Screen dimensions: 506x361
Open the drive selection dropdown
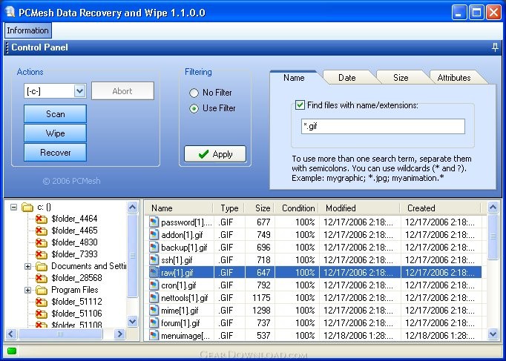point(80,91)
